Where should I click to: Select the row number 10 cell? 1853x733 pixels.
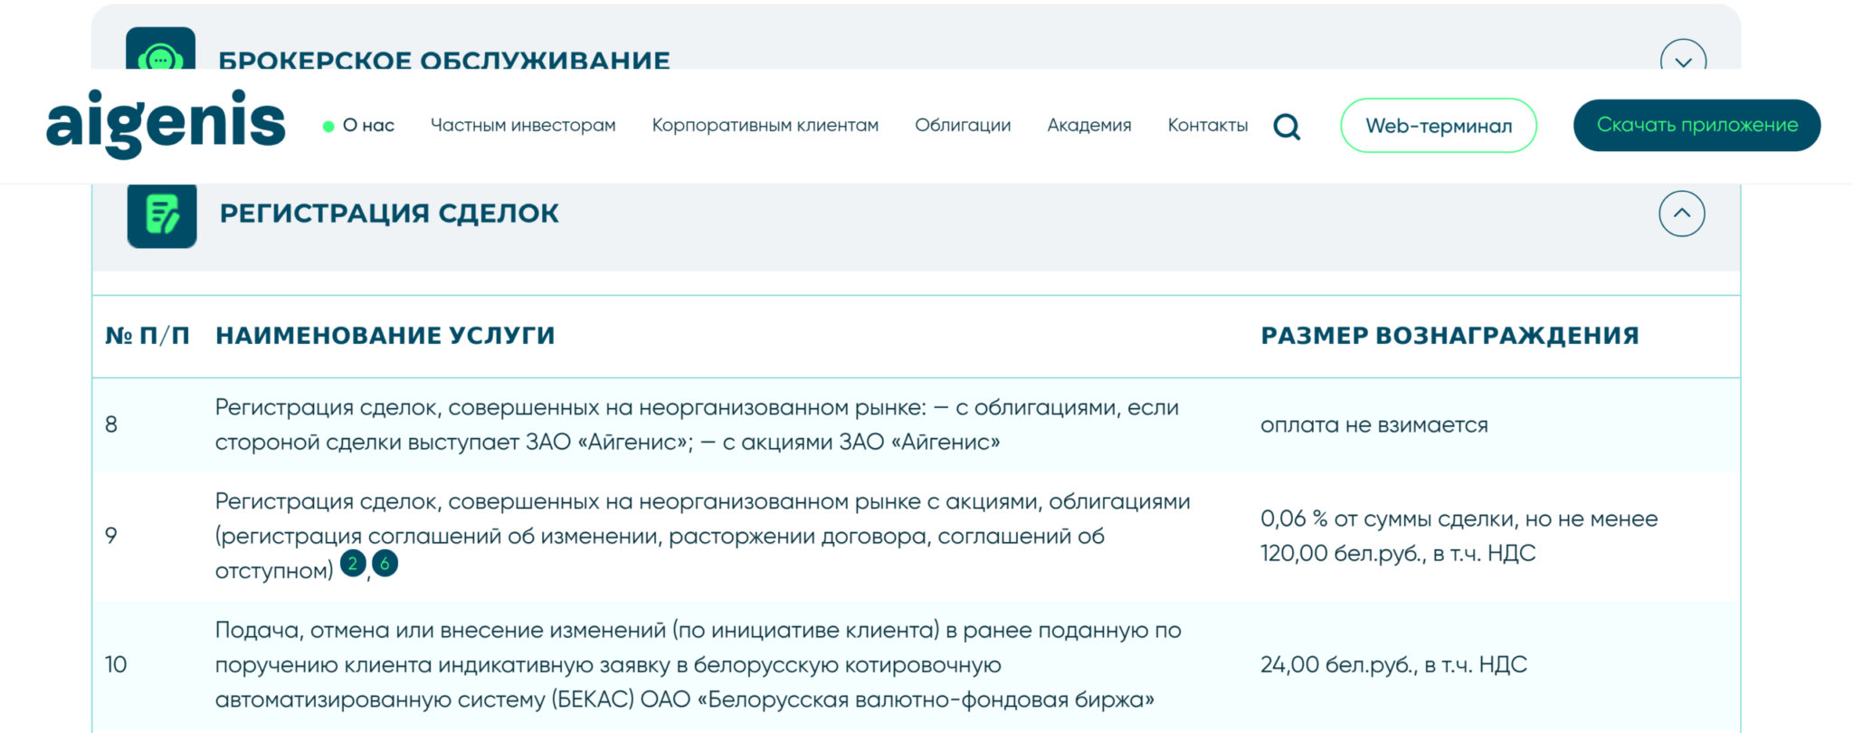(x=116, y=665)
